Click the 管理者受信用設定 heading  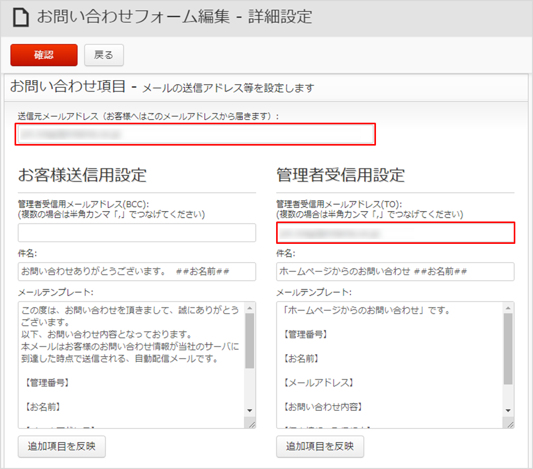[341, 175]
